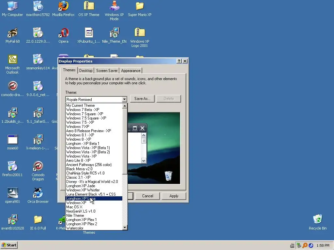Click the taskbar clock showing 1:58 PM
This screenshot has height=250, width=334.
coord(323,245)
